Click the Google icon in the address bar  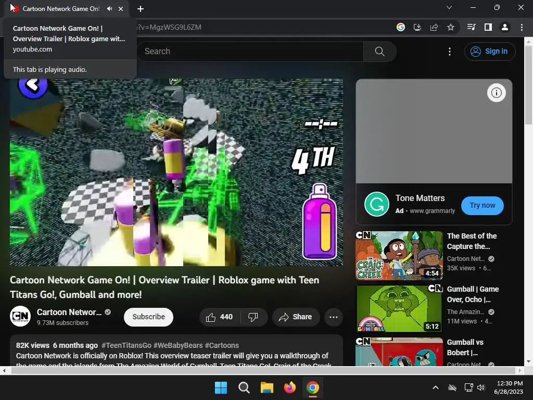[401, 27]
